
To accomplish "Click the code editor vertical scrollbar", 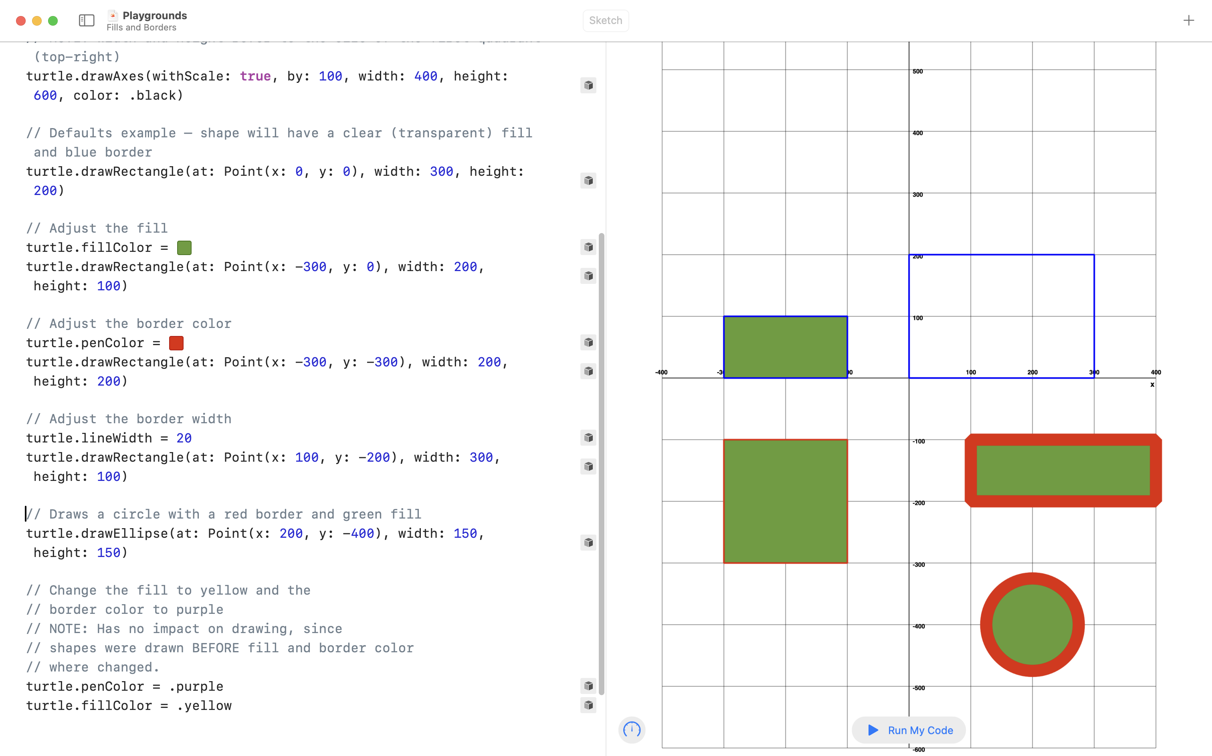I will [602, 464].
